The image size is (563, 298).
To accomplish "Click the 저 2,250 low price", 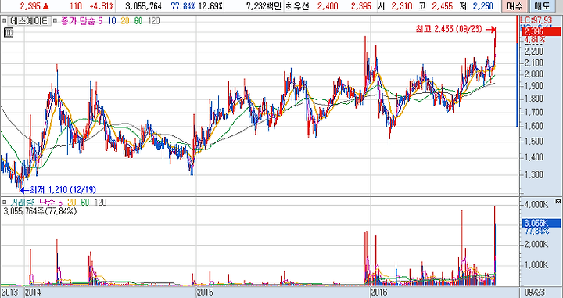I will pos(475,6).
